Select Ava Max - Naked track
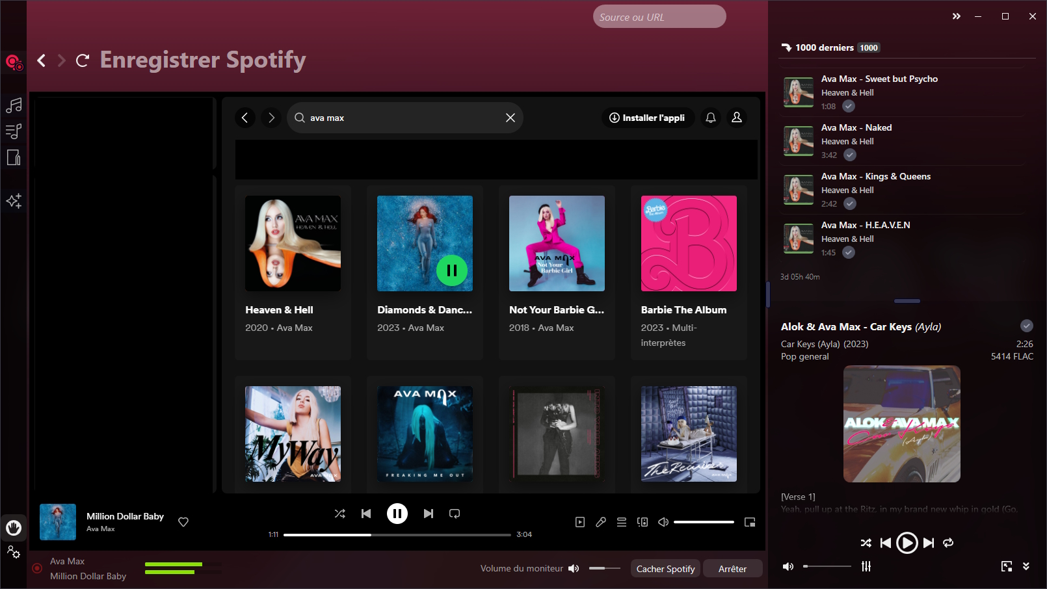The height and width of the screenshot is (589, 1047). coord(903,141)
